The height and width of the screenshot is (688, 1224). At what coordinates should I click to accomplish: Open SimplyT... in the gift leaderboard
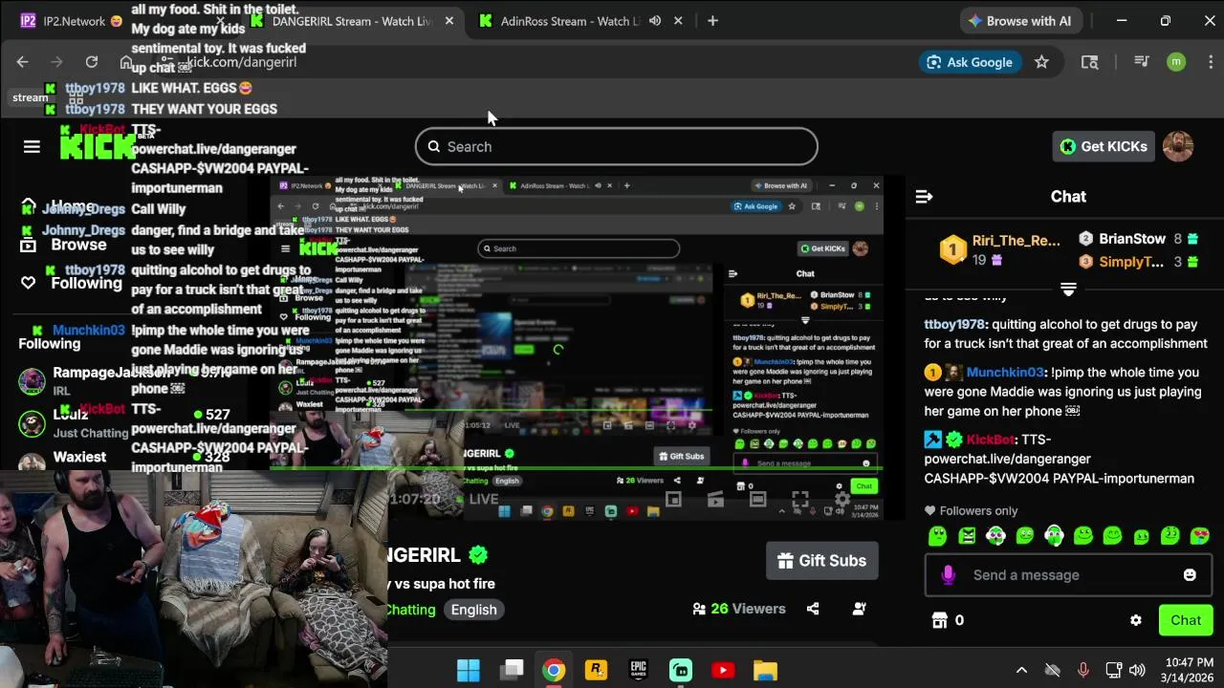pyautogui.click(x=1131, y=262)
